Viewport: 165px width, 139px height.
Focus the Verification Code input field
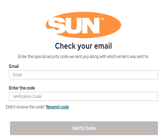(84, 96)
